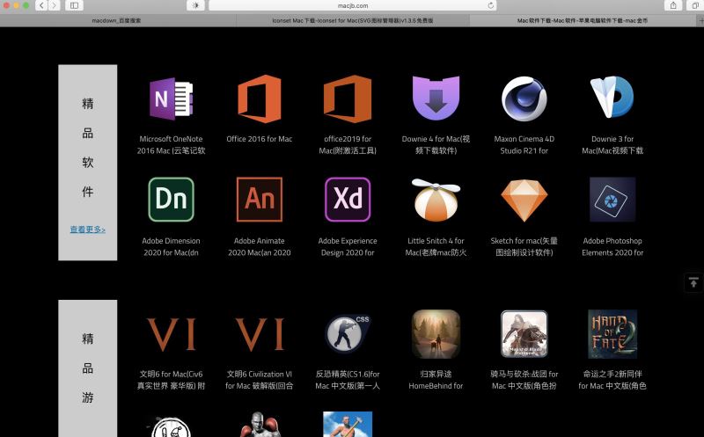Image resolution: width=704 pixels, height=437 pixels.
Task: Switch to the Iconset Mac 下载 tab
Action: point(353,20)
